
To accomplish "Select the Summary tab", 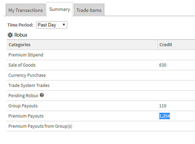I will pyautogui.click(x=59, y=9).
